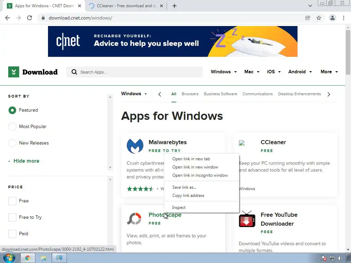Click the green Download logo icon
The height and width of the screenshot is (263, 351).
pyautogui.click(x=14, y=72)
